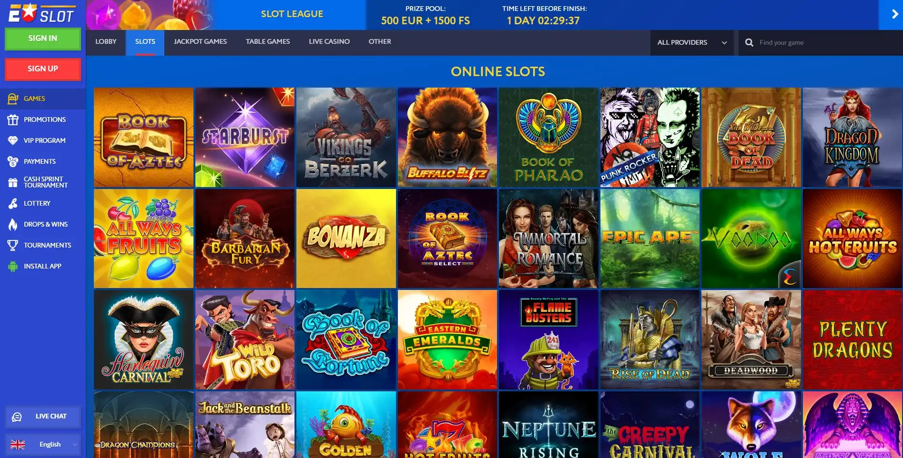Viewport: 903px width, 458px height.
Task: Open the Starburst slot thumbnail
Action: tap(245, 137)
